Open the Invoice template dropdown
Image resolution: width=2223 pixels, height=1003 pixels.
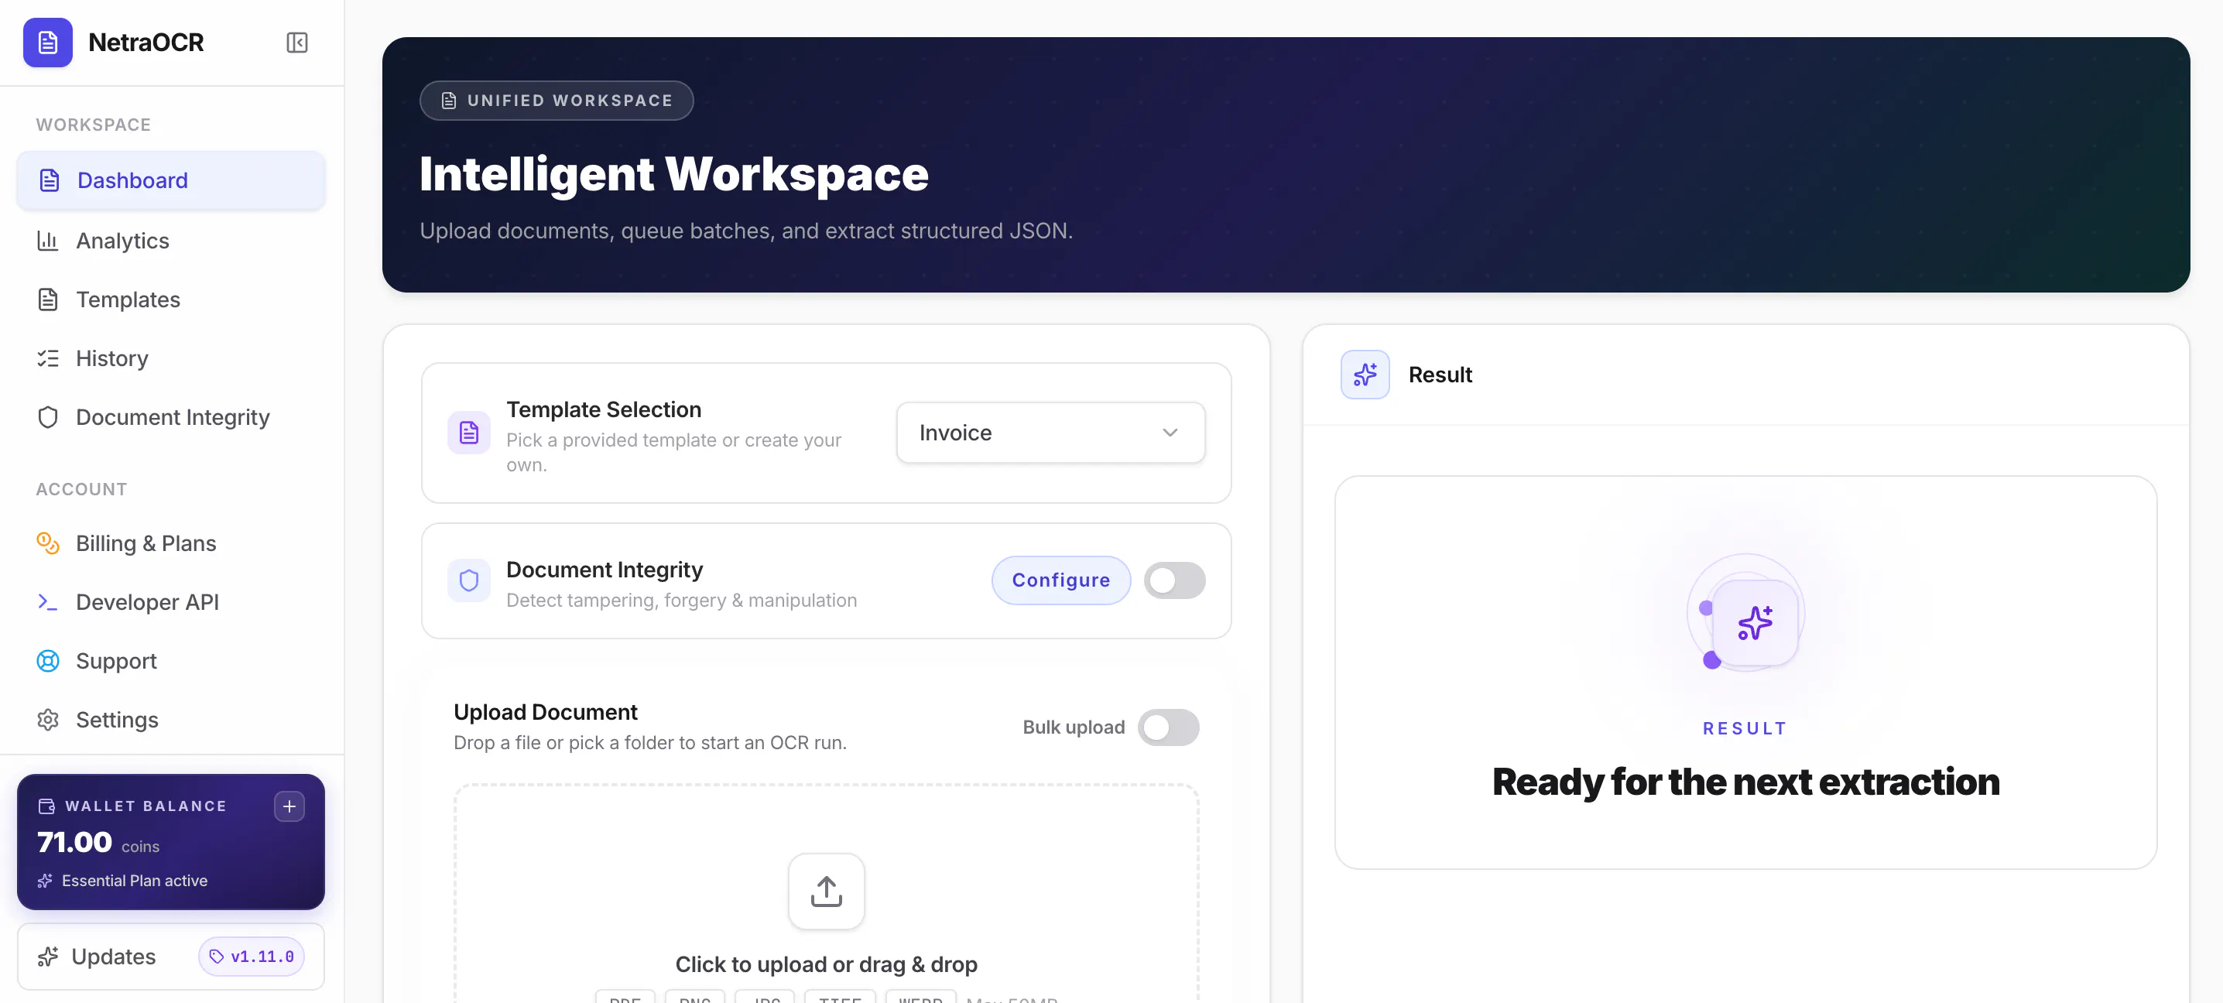(x=1050, y=432)
